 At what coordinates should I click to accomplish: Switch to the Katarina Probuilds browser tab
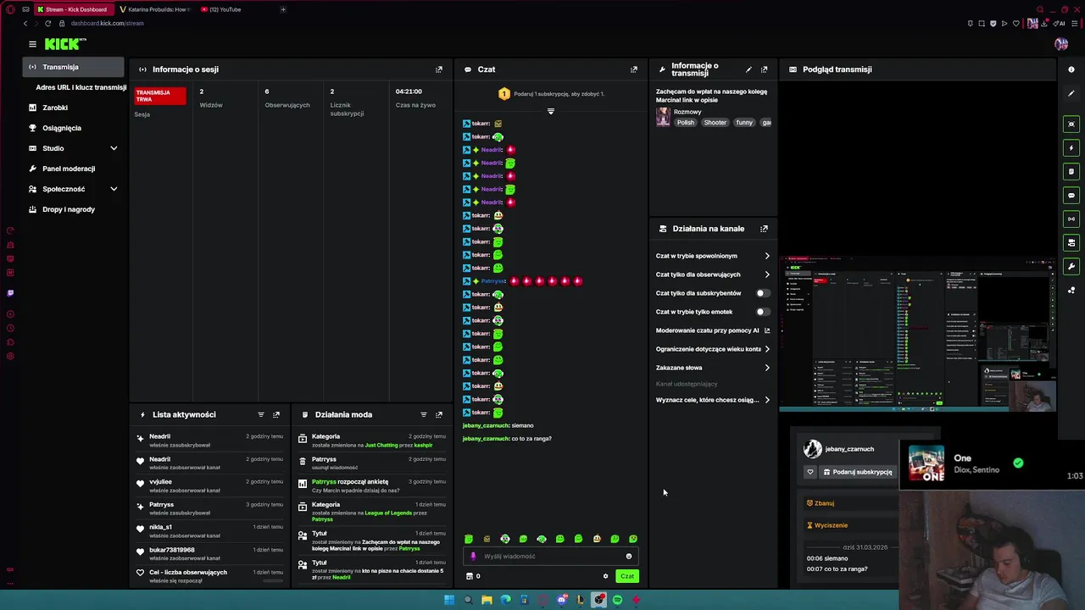(x=156, y=9)
